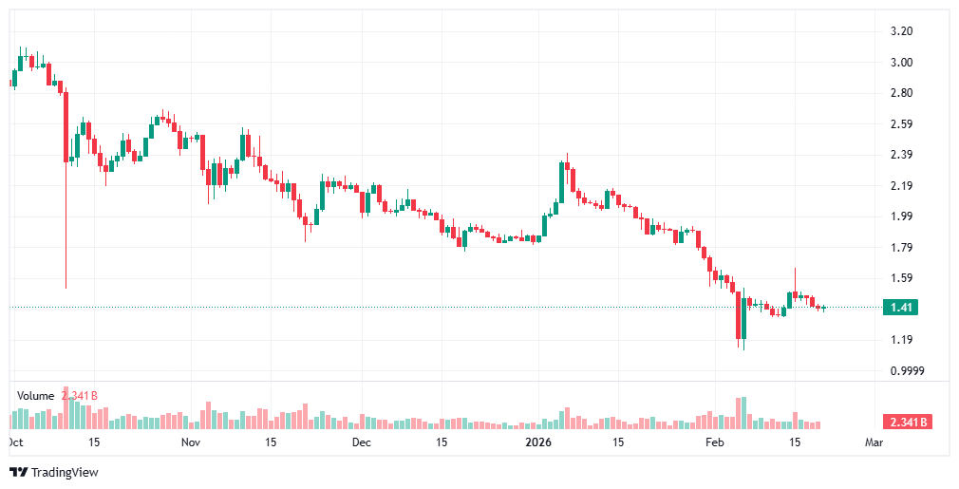Click the 3.00 price scale label
The height and width of the screenshot is (489, 959).
(x=903, y=63)
